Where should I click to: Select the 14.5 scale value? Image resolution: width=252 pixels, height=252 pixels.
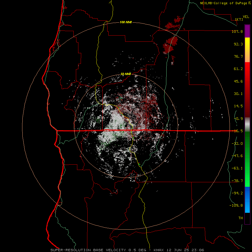238,106
